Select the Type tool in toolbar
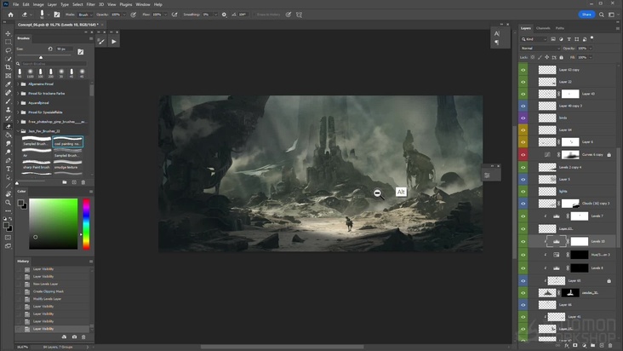 pyautogui.click(x=8, y=169)
